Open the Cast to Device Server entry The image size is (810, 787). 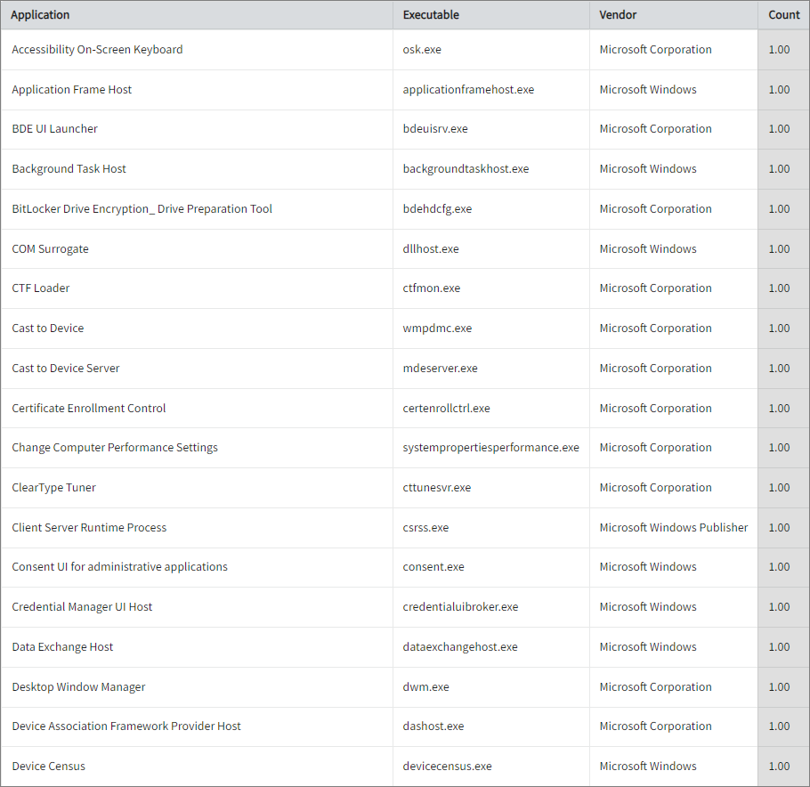coord(67,368)
